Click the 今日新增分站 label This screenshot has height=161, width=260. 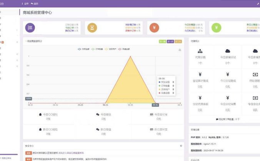point(228,57)
